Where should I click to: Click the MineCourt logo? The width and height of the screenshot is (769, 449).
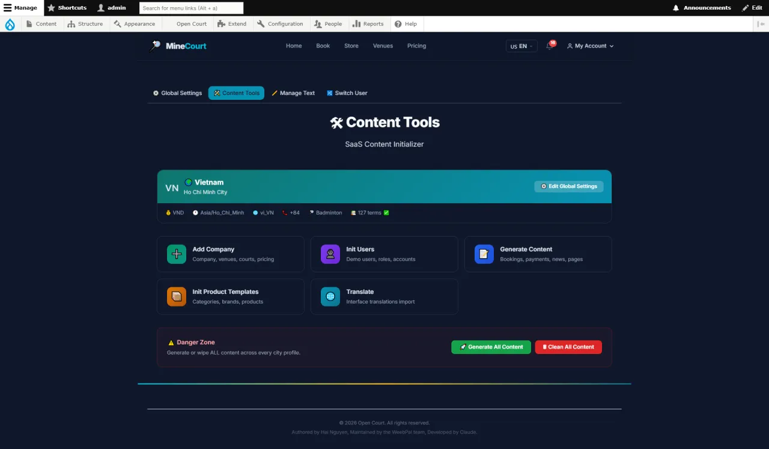tap(178, 46)
